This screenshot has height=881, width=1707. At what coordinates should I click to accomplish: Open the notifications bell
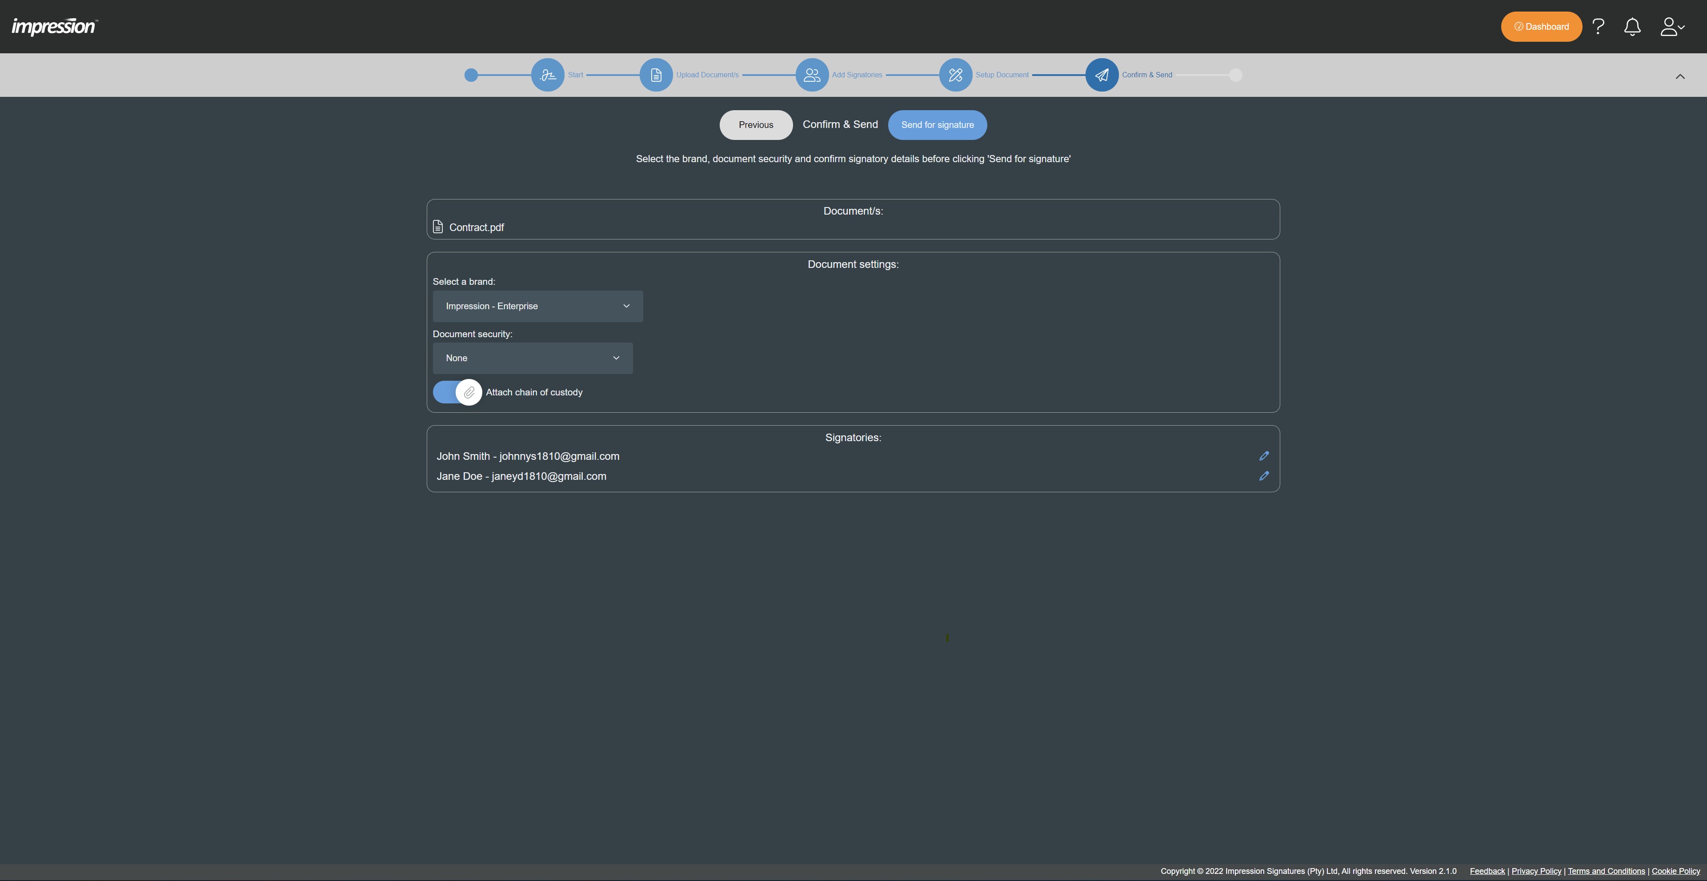pyautogui.click(x=1632, y=27)
